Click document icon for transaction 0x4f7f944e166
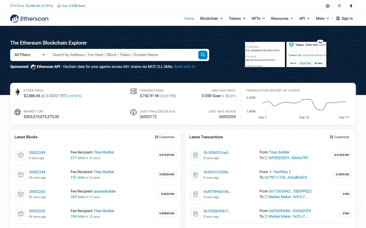Screen dimensions: 366x228 point(196,194)
